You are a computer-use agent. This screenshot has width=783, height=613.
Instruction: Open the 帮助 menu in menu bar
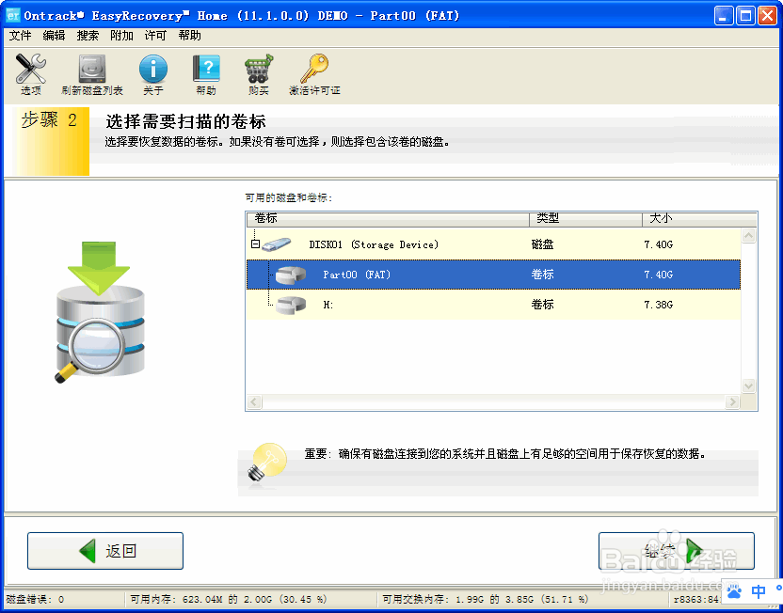pos(190,36)
